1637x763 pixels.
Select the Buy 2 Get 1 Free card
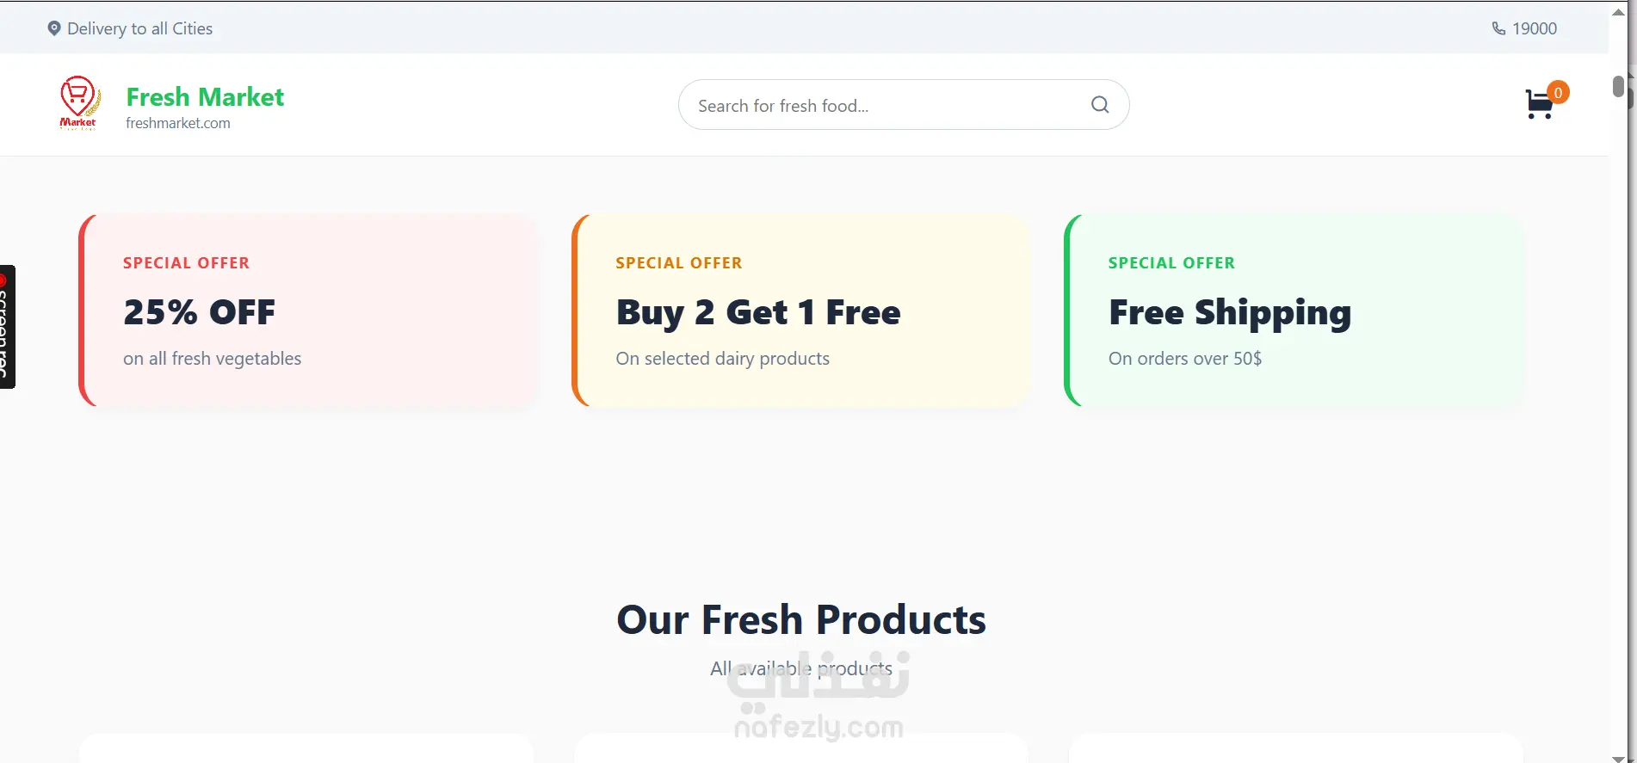click(801, 311)
